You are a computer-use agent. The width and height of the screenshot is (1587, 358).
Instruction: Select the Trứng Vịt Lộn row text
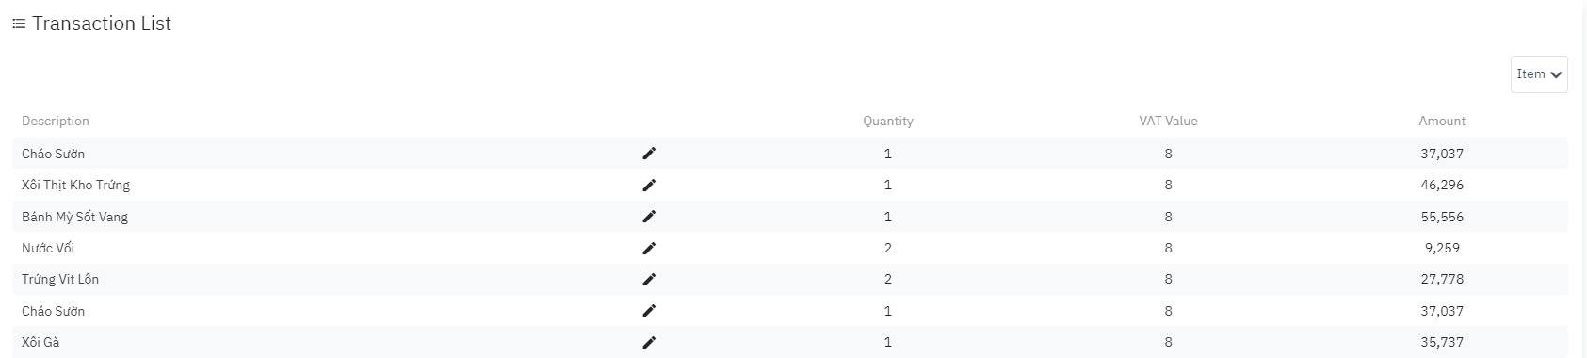(60, 279)
